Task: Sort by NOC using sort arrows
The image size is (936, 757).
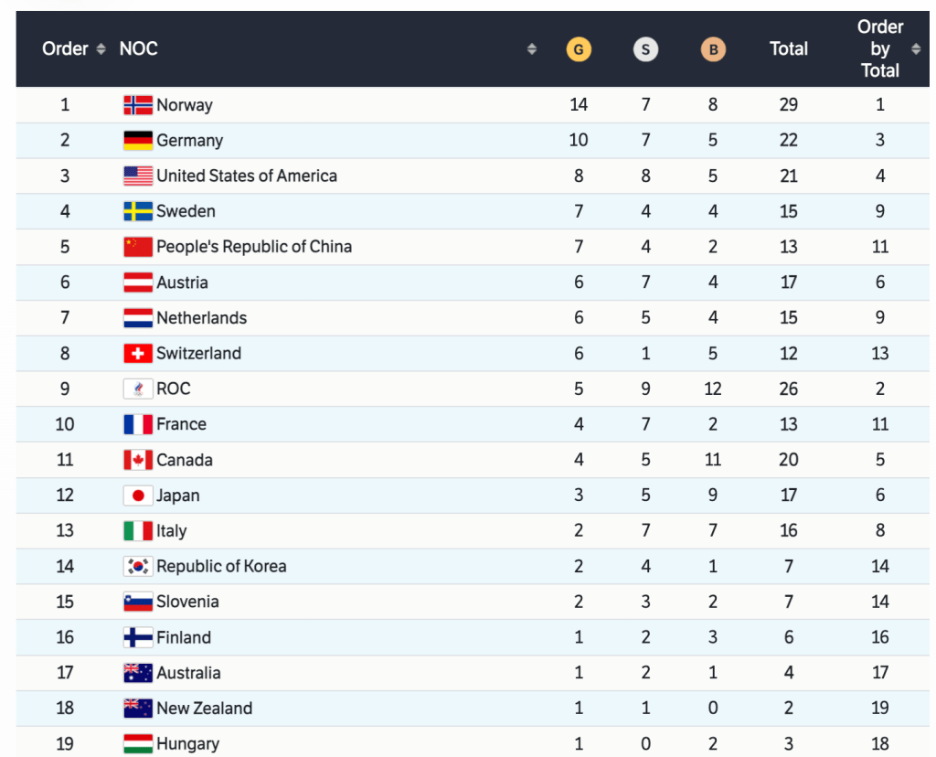Action: point(532,49)
